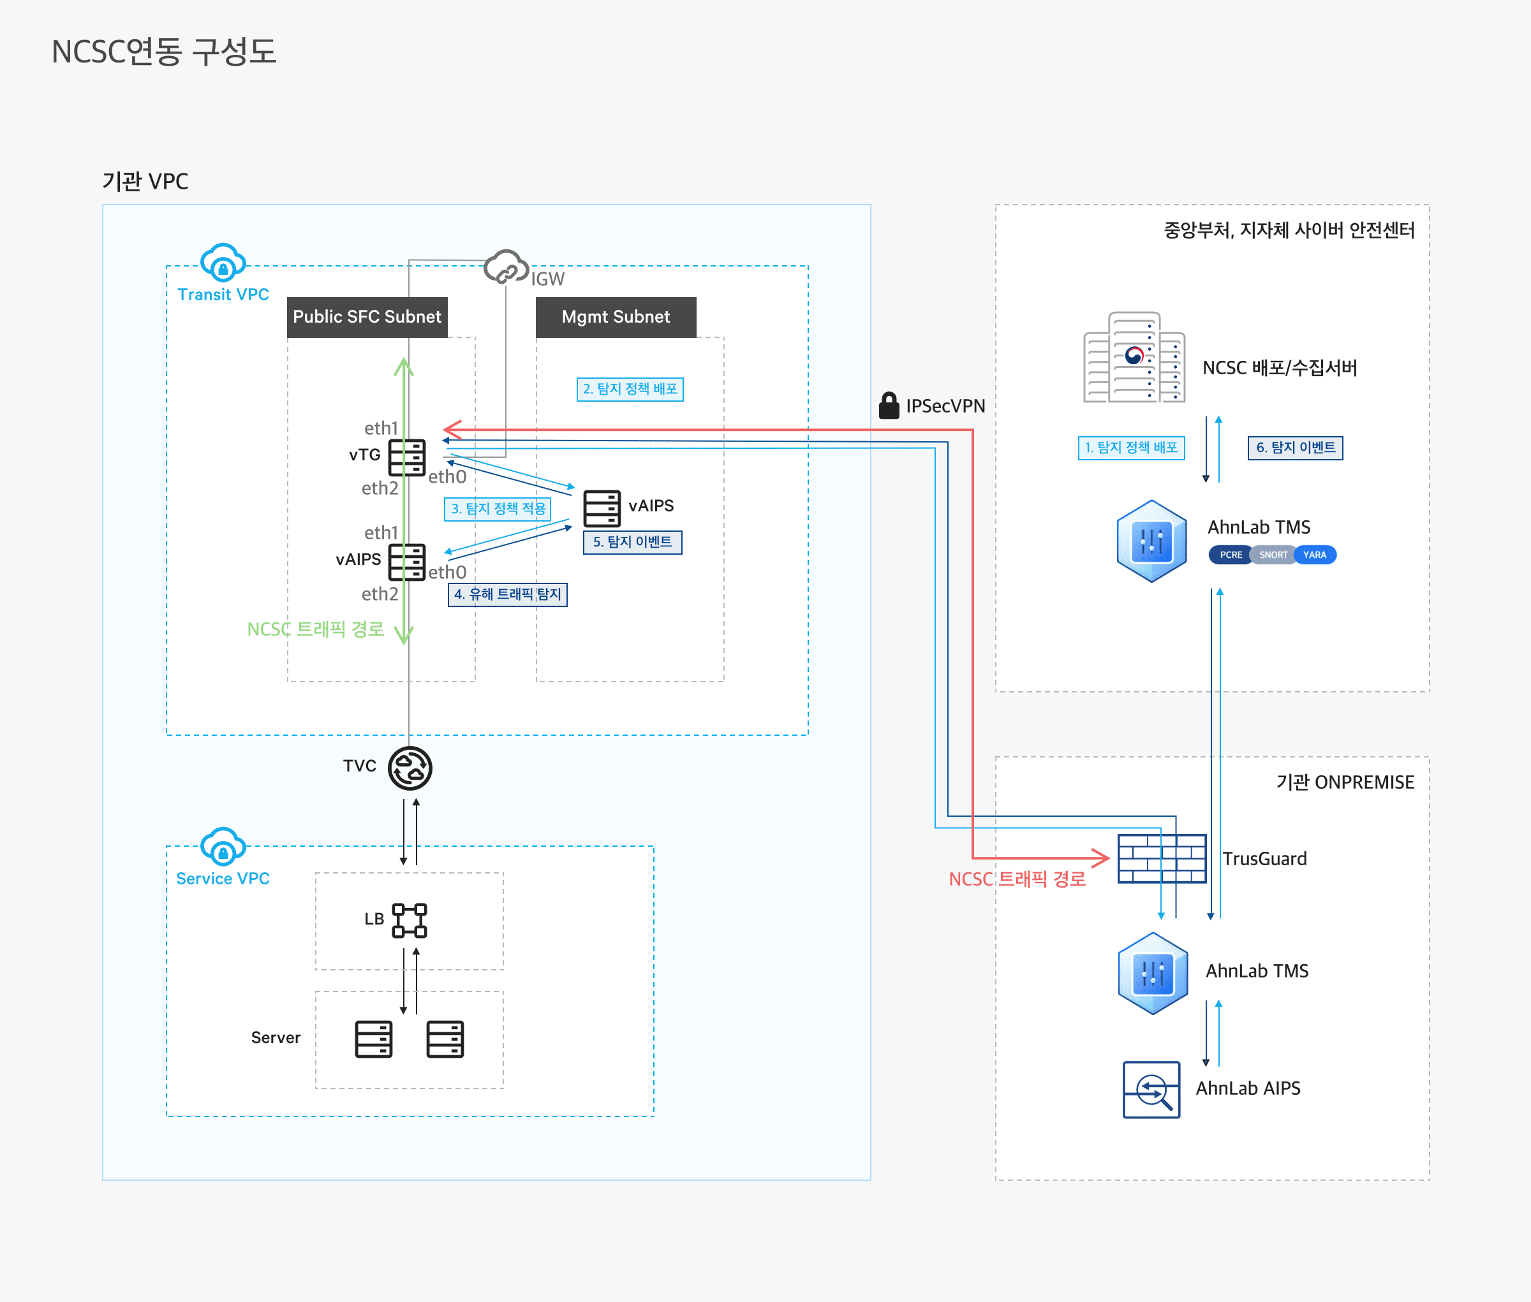Select the vAIPS icon in Mgmt Subnet
The width and height of the screenshot is (1531, 1302).
click(601, 509)
